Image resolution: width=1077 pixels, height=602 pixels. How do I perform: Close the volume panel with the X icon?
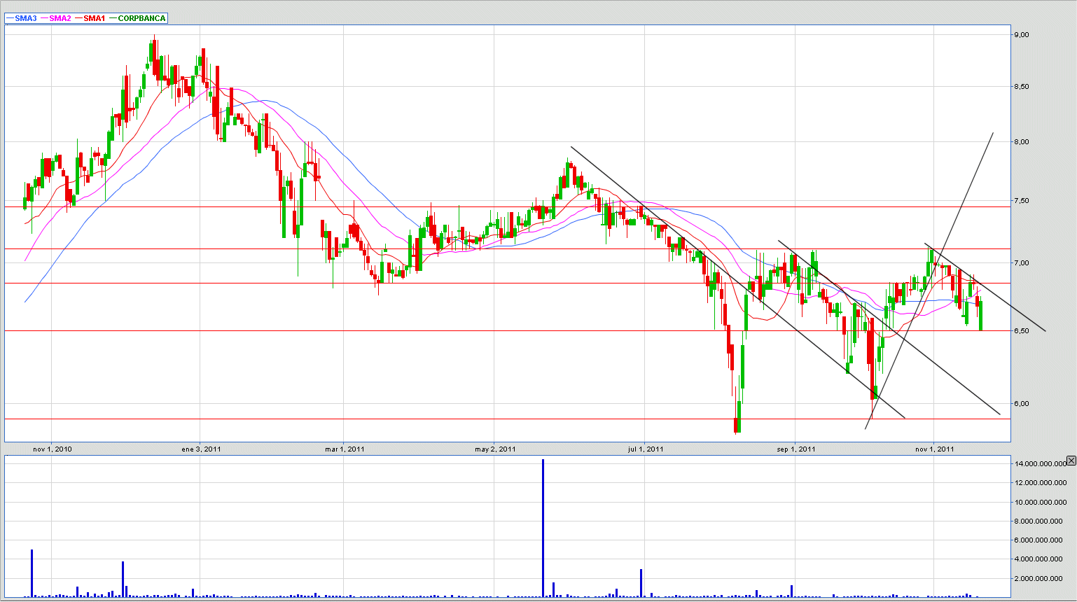click(x=1071, y=461)
